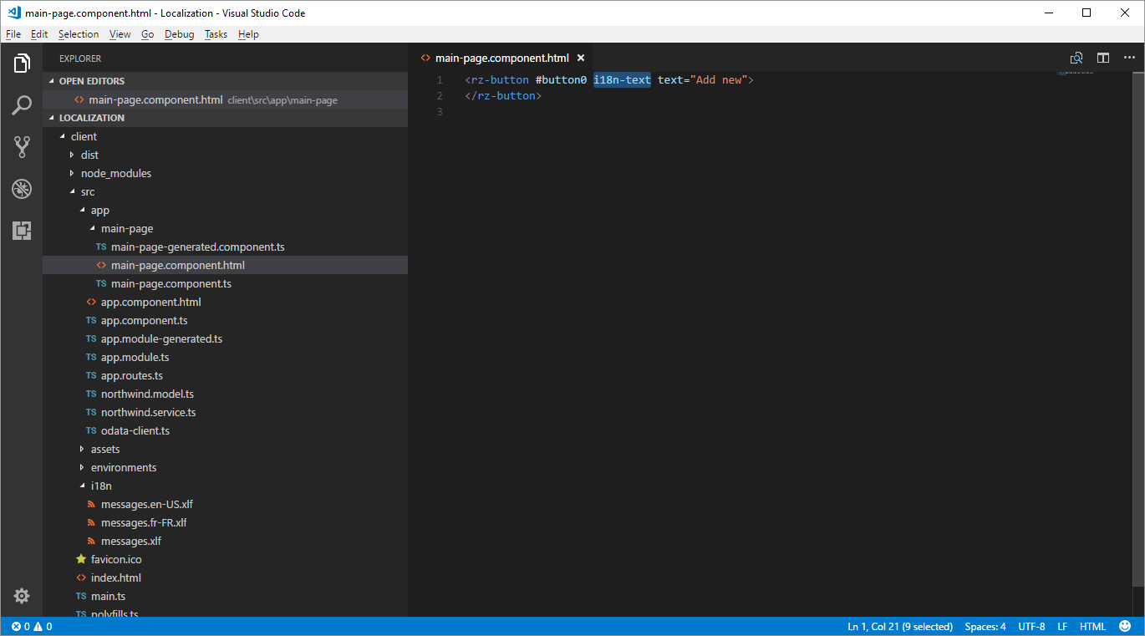Click the warnings count in status bar

click(x=43, y=626)
